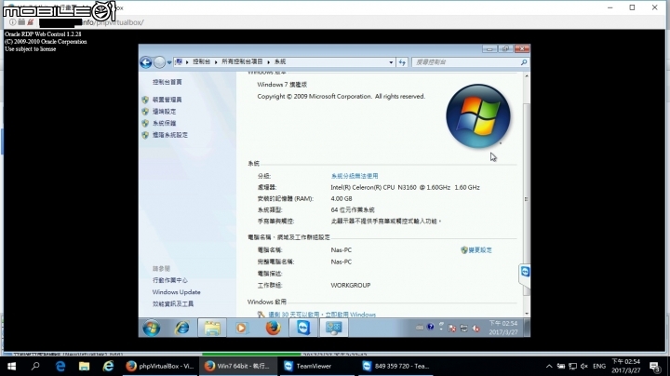Click the search magnifier in Control Panel
The height and width of the screenshot is (376, 670).
pos(524,62)
